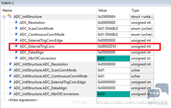Click the icon beside ADC_InitStructure.ADC_ContinuousConvMode
The image size is (171, 108).
[10, 76]
